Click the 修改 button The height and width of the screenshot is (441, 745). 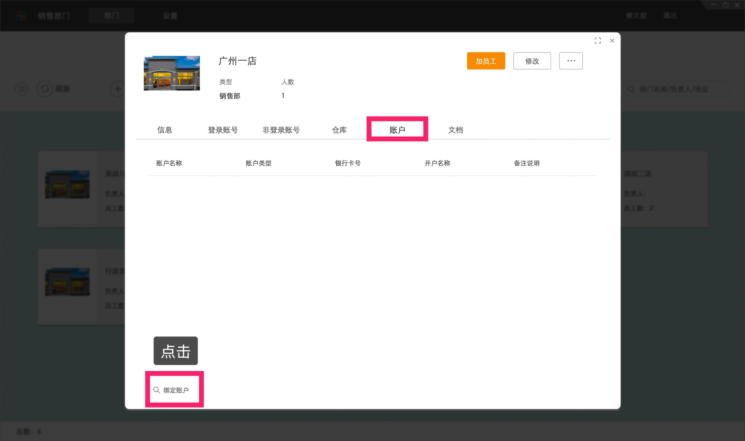(532, 61)
